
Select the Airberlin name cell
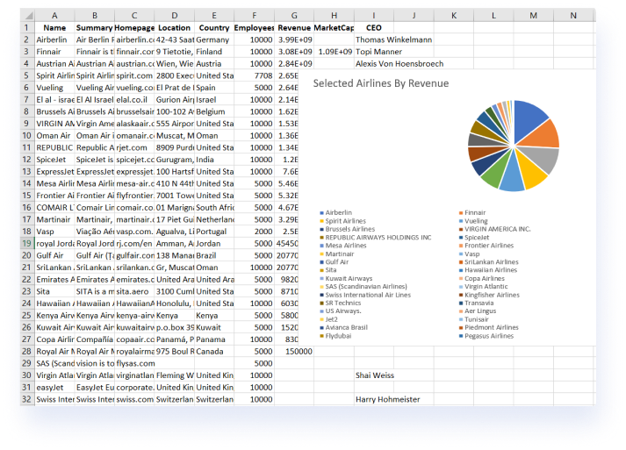point(54,39)
